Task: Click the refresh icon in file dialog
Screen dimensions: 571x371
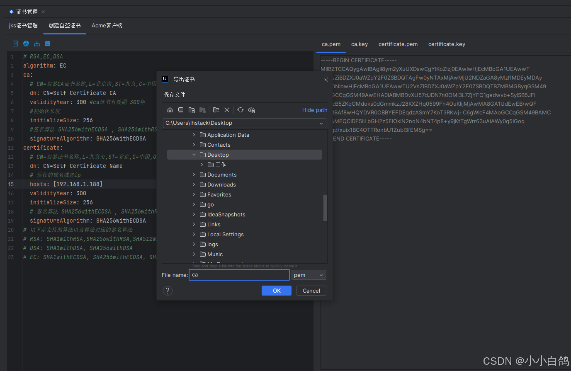Action: tap(241, 110)
